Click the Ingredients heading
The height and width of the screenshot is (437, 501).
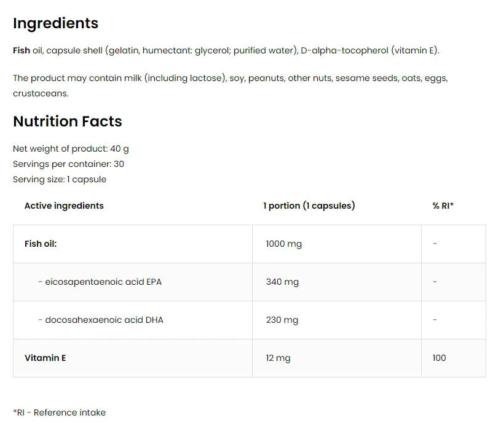click(55, 23)
